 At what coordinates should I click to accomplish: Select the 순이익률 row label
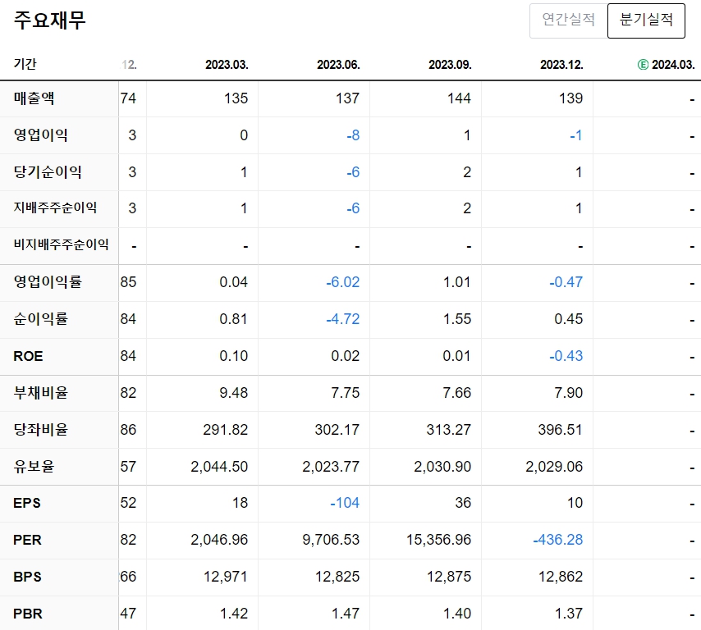click(41, 319)
